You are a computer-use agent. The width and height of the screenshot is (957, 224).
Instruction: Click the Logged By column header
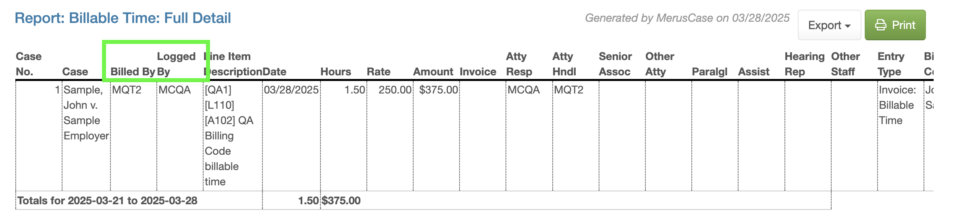176,64
